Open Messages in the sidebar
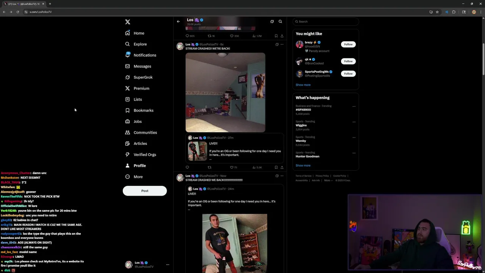This screenshot has width=485, height=273. tap(138, 66)
